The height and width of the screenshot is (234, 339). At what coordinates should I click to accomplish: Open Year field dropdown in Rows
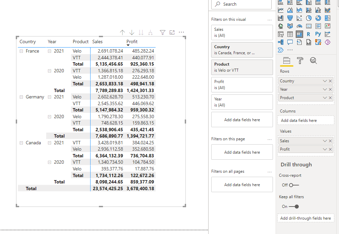(325, 89)
